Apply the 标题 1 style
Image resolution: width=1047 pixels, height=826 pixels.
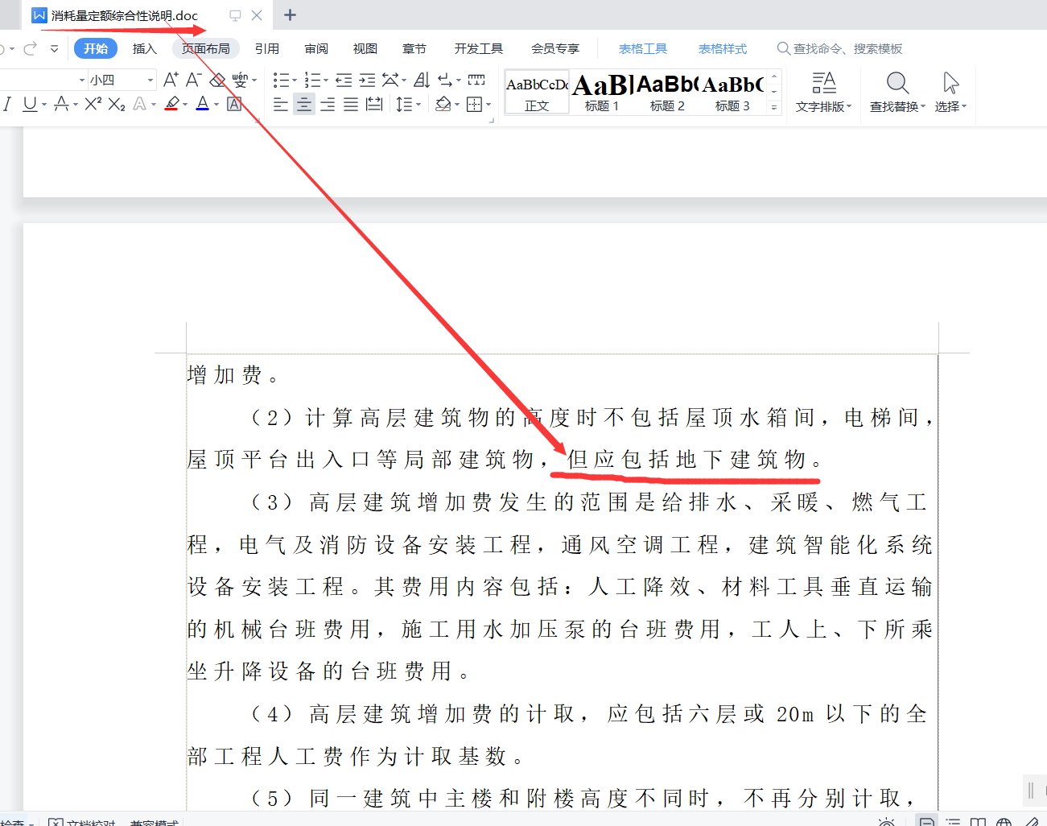[602, 93]
